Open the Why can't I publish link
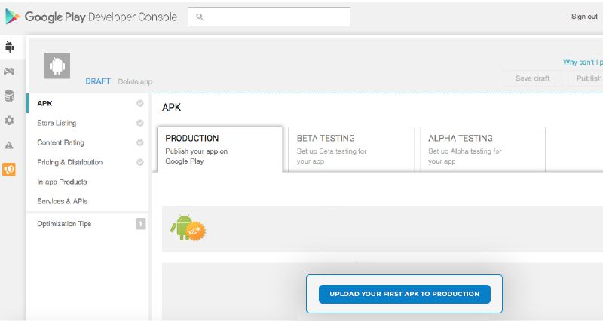This screenshot has height=321, width=603. (x=583, y=63)
